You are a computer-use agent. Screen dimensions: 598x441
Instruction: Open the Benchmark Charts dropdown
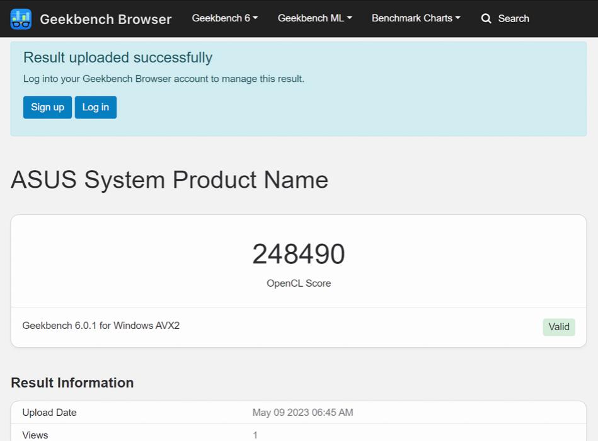pos(415,18)
